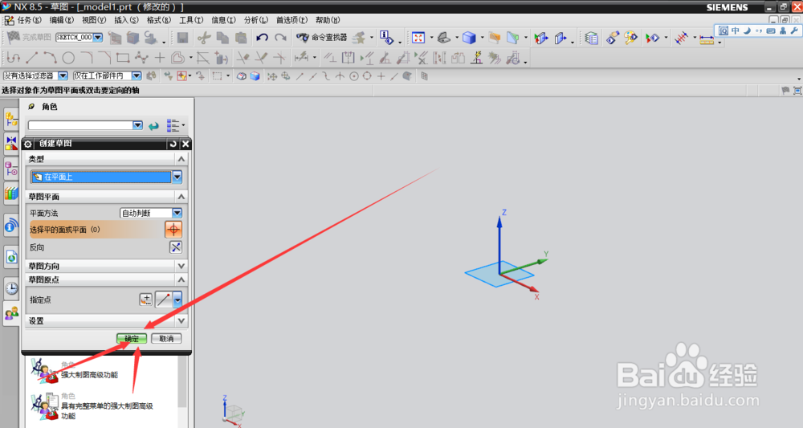Click the role search go arrow
This screenshot has width=803, height=428.
coord(153,125)
